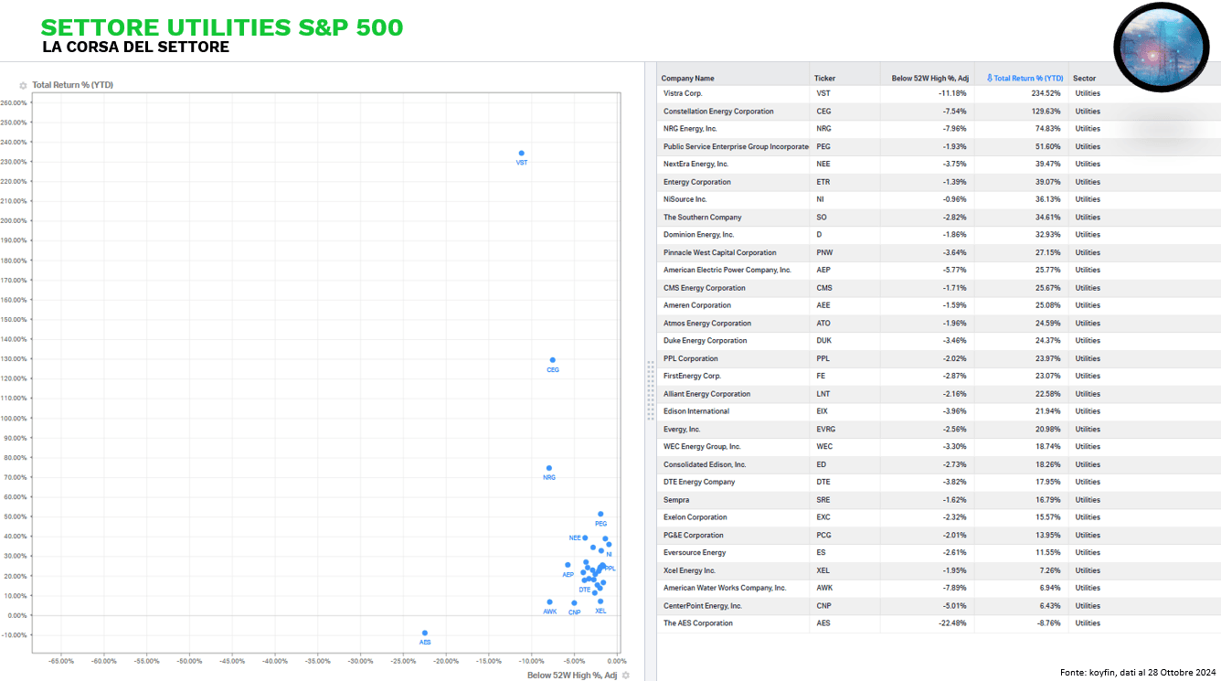Screen dimensions: 1221x681
Task: Select CMS Energy Corporation company name
Action: (705, 288)
